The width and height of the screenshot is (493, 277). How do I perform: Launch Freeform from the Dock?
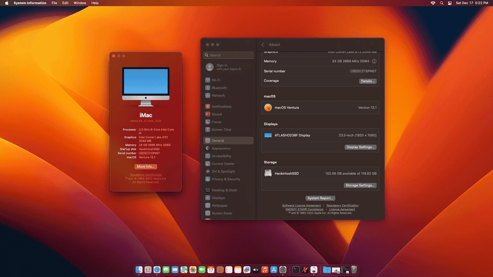(x=247, y=270)
